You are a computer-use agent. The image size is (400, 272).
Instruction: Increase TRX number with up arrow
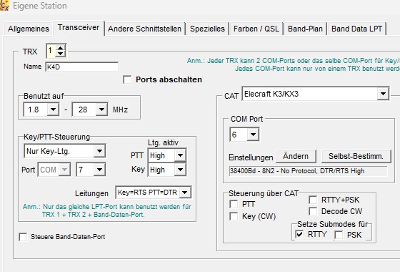pos(61,47)
